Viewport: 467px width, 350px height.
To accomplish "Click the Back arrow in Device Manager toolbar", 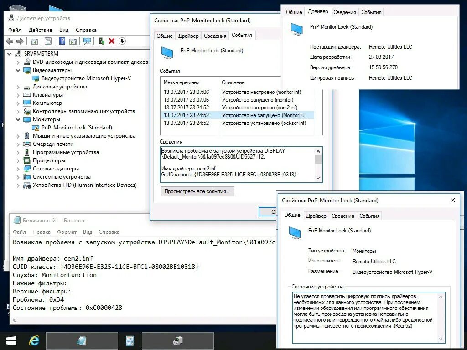I will pyautogui.click(x=10, y=41).
